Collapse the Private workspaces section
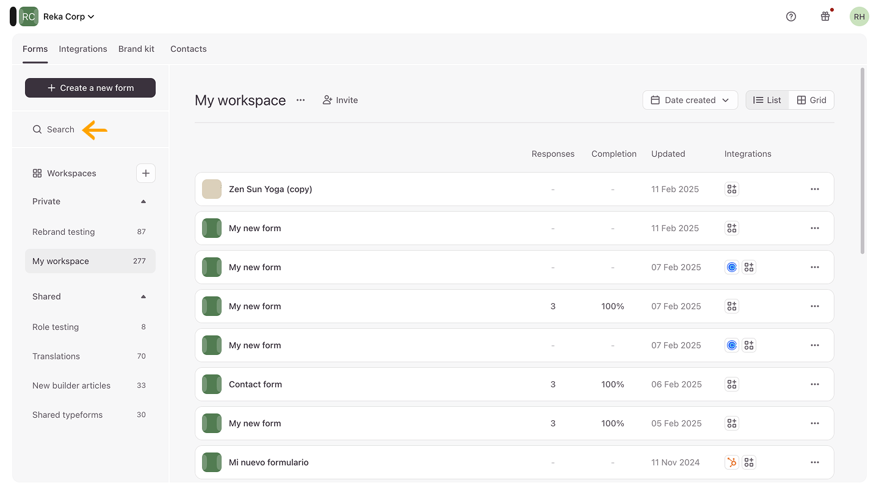Image resolution: width=879 pixels, height=494 pixels. (143, 201)
